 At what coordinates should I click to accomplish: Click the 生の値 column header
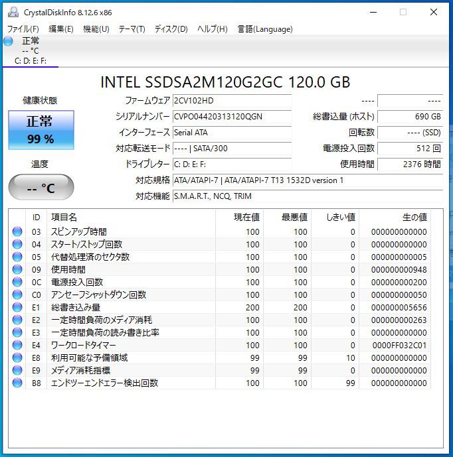point(395,217)
